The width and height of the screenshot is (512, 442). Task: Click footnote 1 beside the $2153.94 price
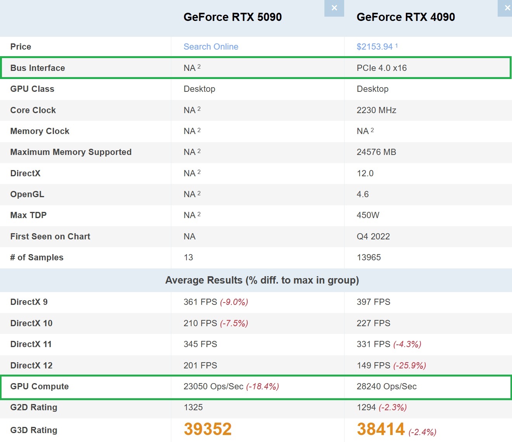click(396, 45)
